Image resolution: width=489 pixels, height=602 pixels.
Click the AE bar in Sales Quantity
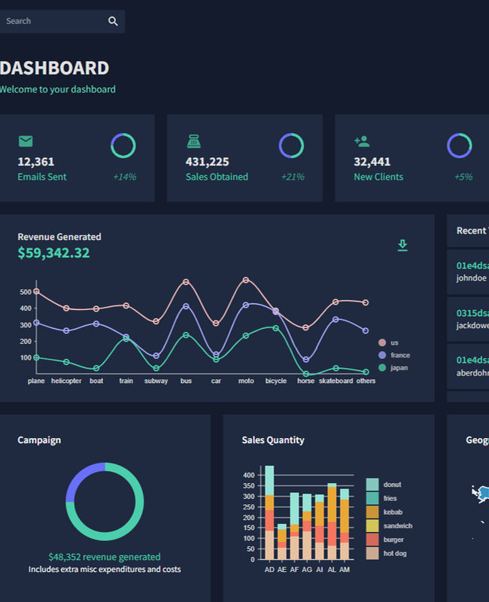click(x=281, y=541)
